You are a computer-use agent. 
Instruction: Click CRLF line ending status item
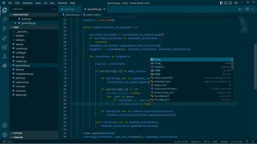(215, 142)
